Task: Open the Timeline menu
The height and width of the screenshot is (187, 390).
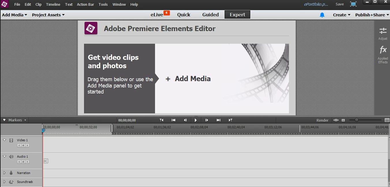Action: pos(53,4)
